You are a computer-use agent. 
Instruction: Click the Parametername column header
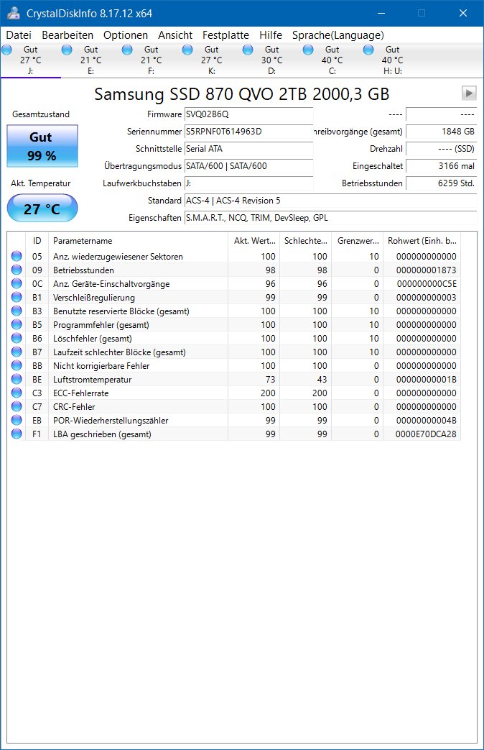tap(138, 241)
